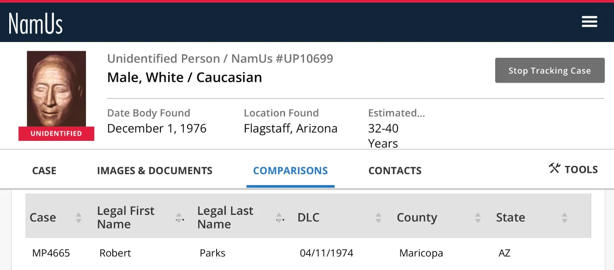Sort by Legal First Name arrows
614x270 pixels.
(178, 218)
